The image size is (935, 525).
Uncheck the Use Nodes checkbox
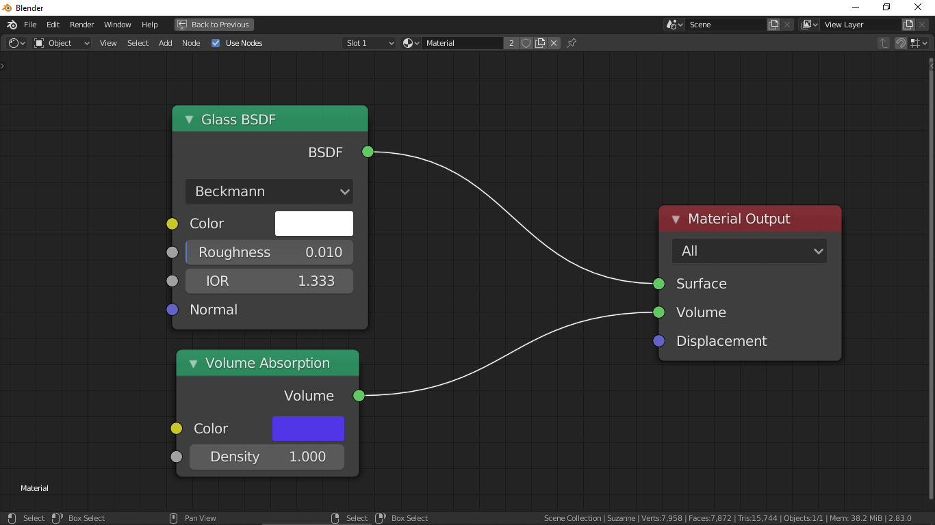coord(216,43)
